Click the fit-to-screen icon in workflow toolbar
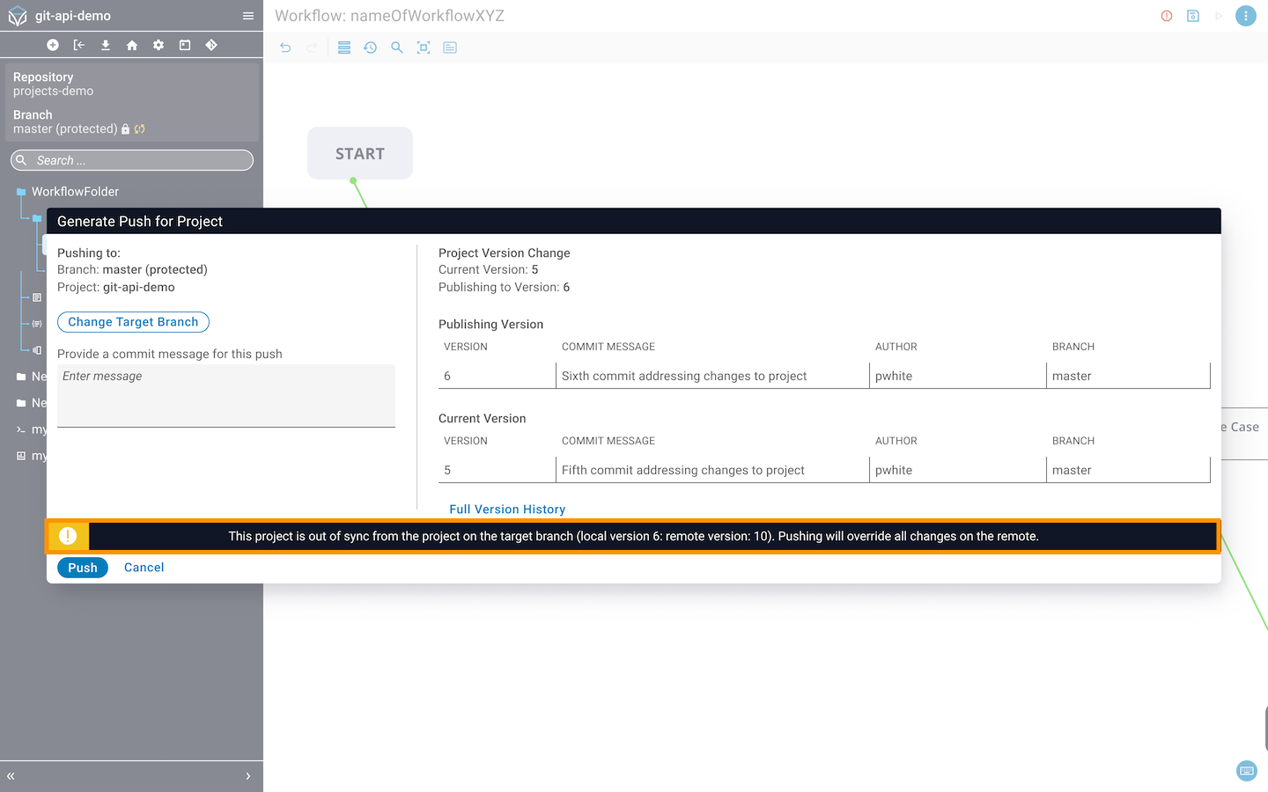Viewport: 1268px width, 792px height. tap(424, 48)
